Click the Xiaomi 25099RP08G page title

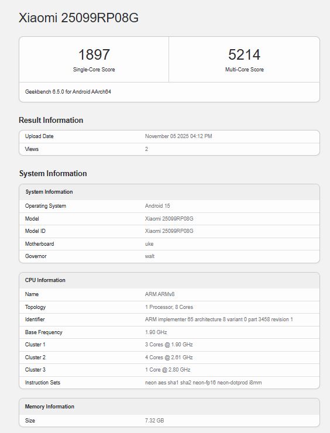pos(79,18)
